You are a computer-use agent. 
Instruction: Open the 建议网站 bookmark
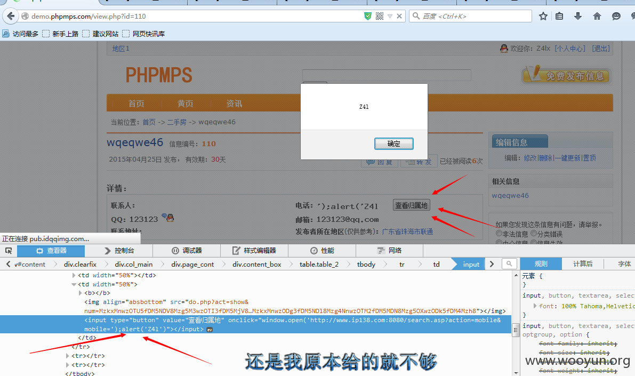click(x=100, y=34)
